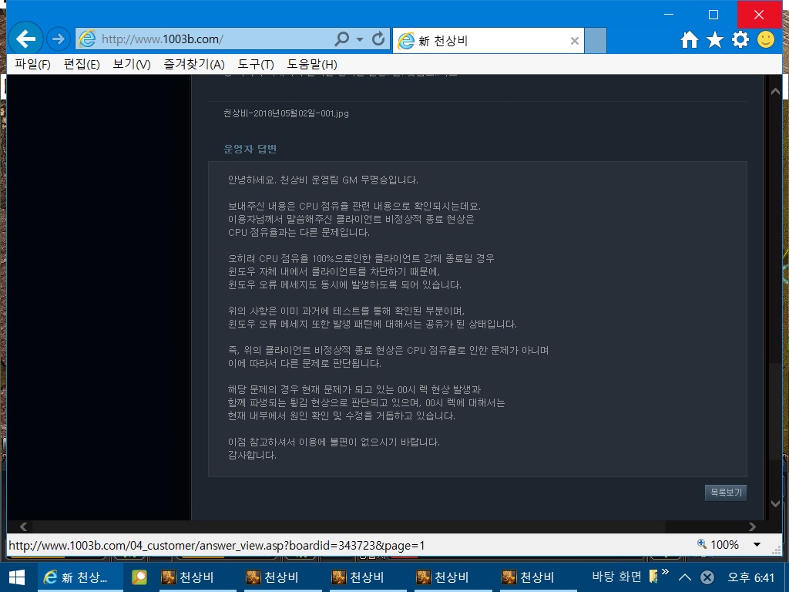
Task: Click the horizontal scrollbar left arrow
Action: pos(23,526)
